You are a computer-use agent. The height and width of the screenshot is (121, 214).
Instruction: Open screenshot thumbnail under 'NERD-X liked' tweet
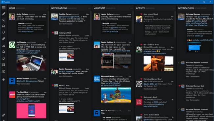(66, 108)
